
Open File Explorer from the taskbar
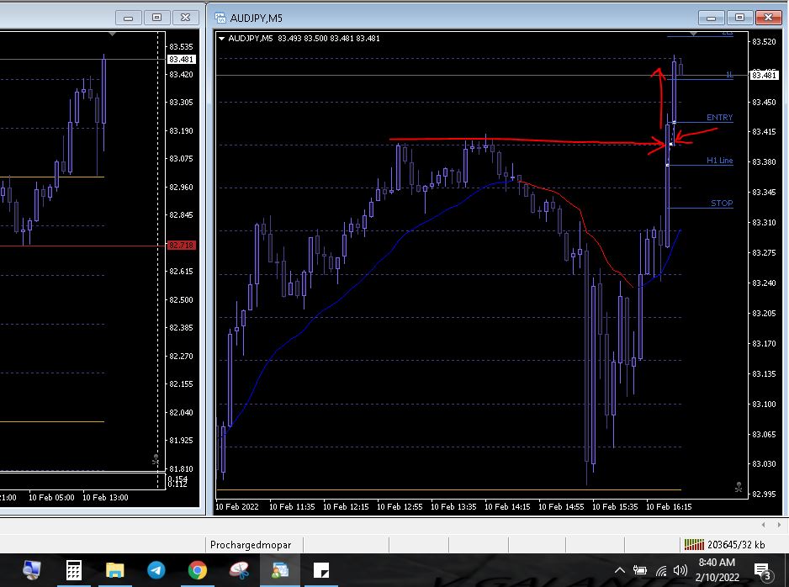point(114,570)
